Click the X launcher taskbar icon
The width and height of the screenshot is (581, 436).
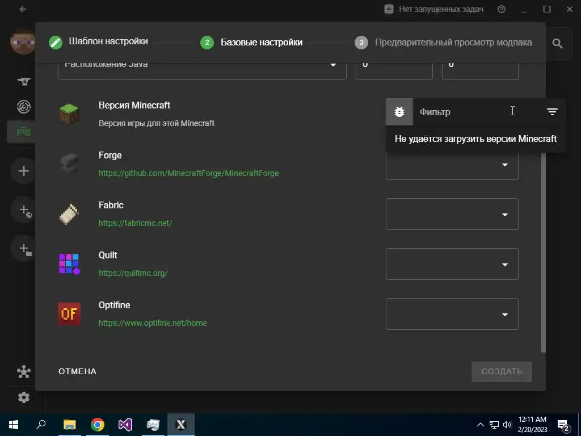tap(181, 425)
